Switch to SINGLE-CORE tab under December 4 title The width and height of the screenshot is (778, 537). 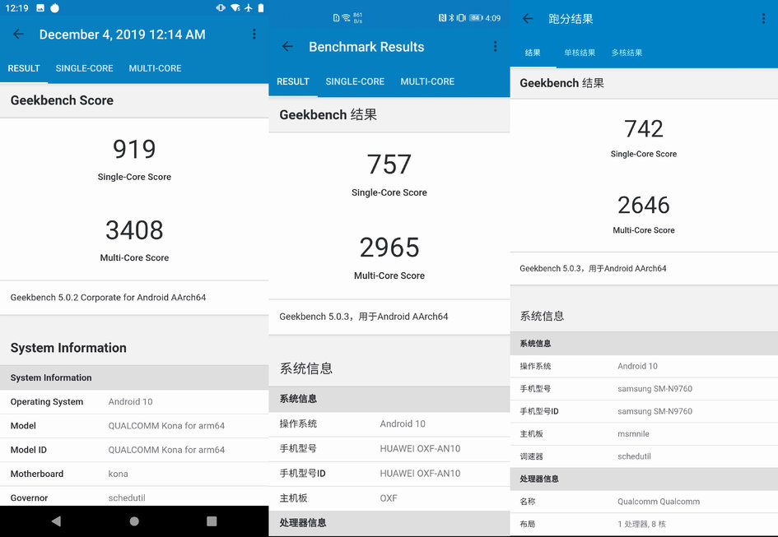coord(84,68)
